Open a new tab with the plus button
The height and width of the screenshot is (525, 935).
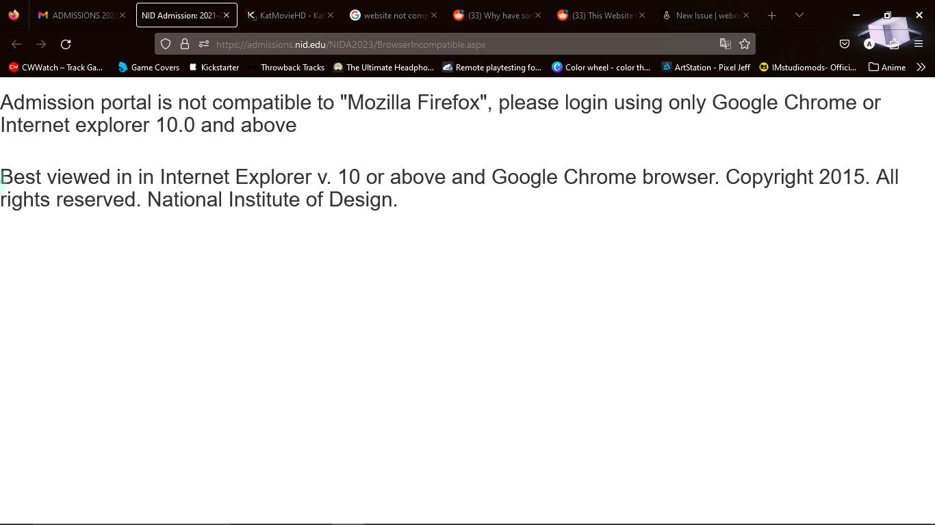coord(772,15)
